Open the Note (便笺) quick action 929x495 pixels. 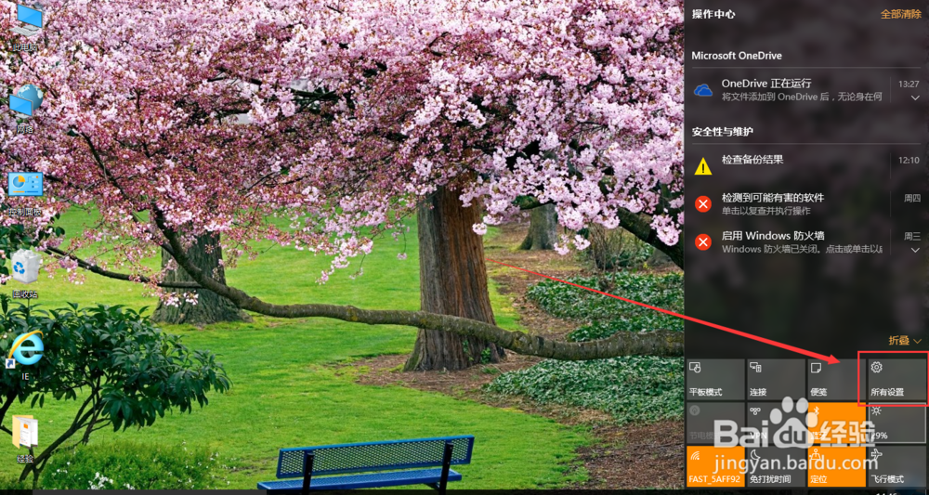click(836, 379)
